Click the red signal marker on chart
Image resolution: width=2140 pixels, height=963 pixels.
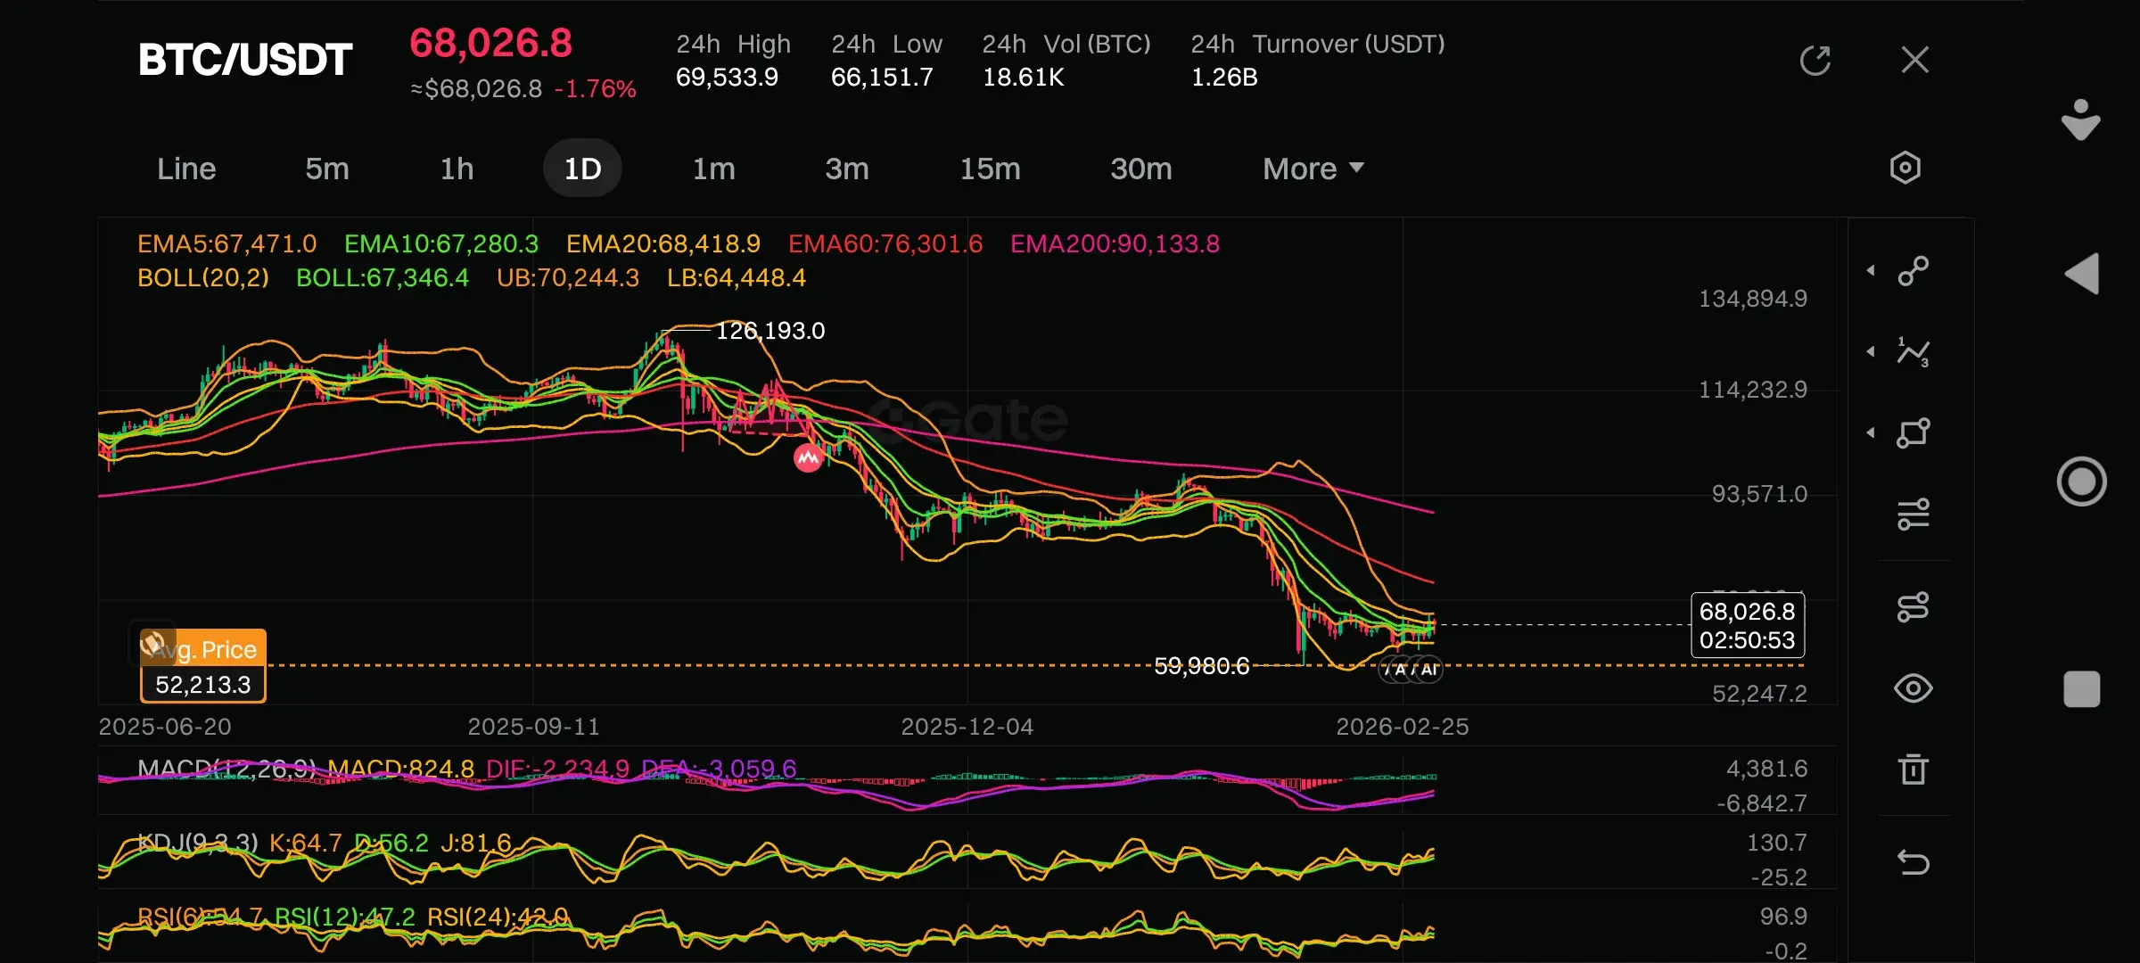[808, 458]
